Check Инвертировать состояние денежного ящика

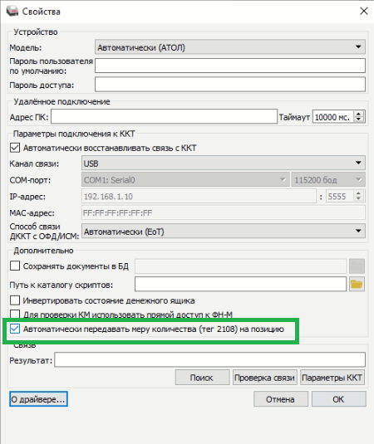pyautogui.click(x=15, y=300)
